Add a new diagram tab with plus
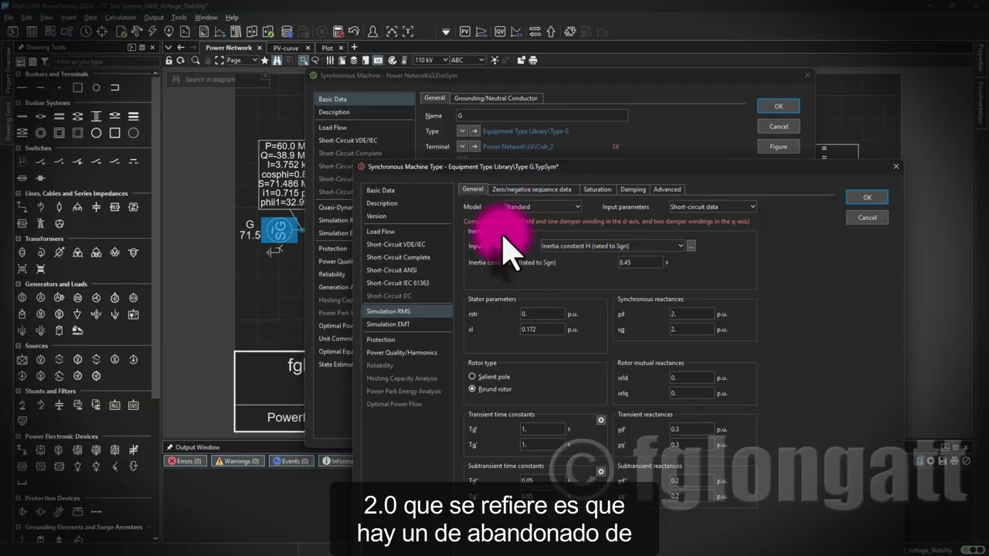 pos(355,48)
